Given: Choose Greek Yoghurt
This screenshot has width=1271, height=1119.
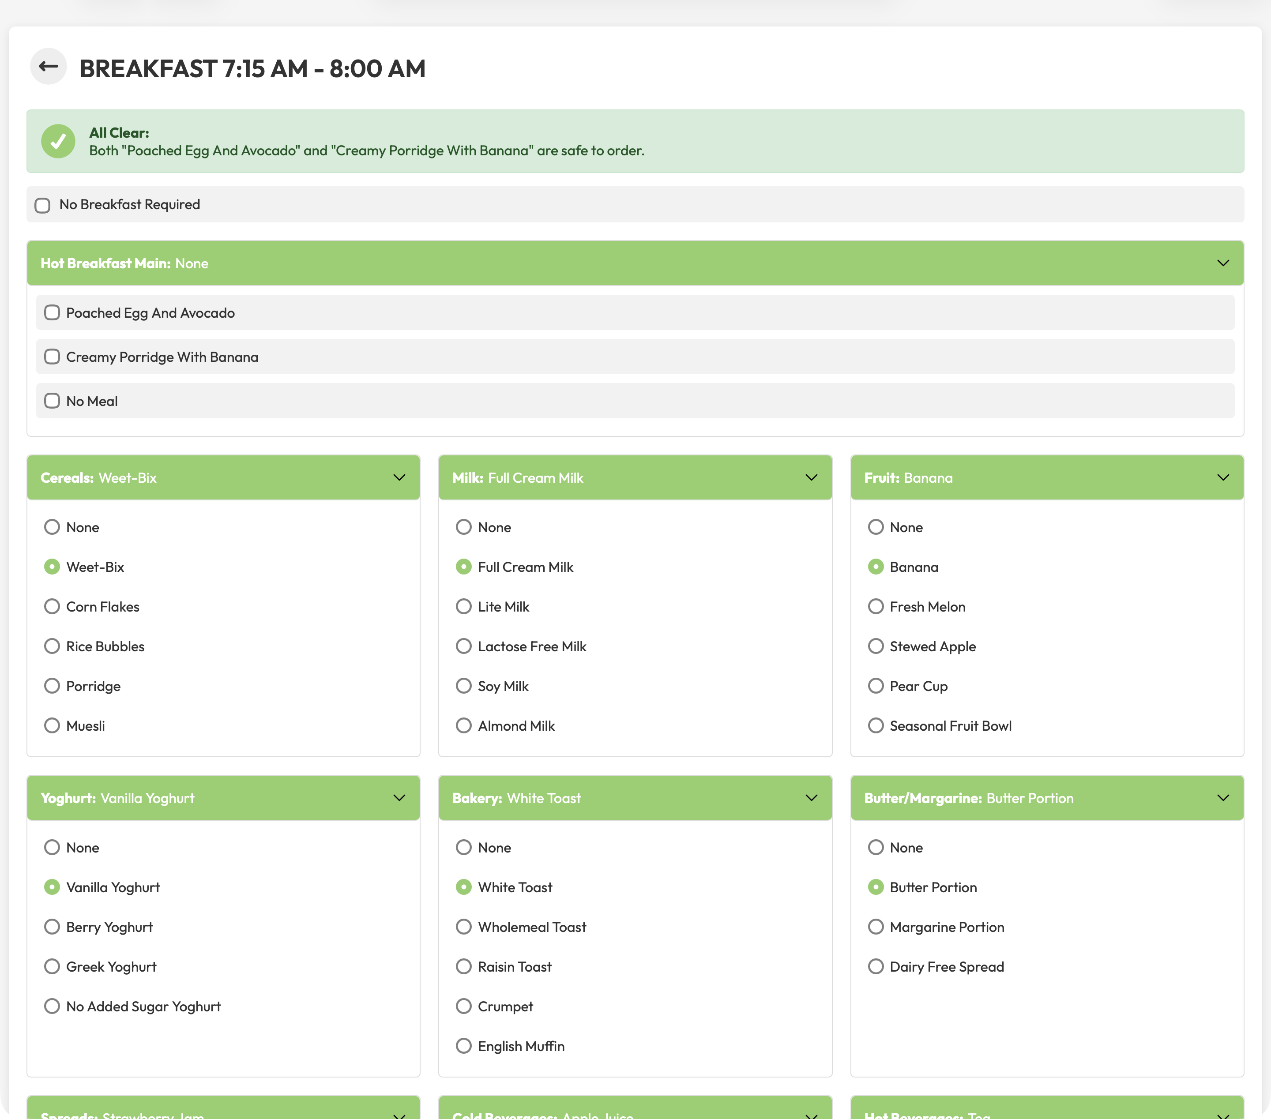Looking at the screenshot, I should tap(52, 967).
